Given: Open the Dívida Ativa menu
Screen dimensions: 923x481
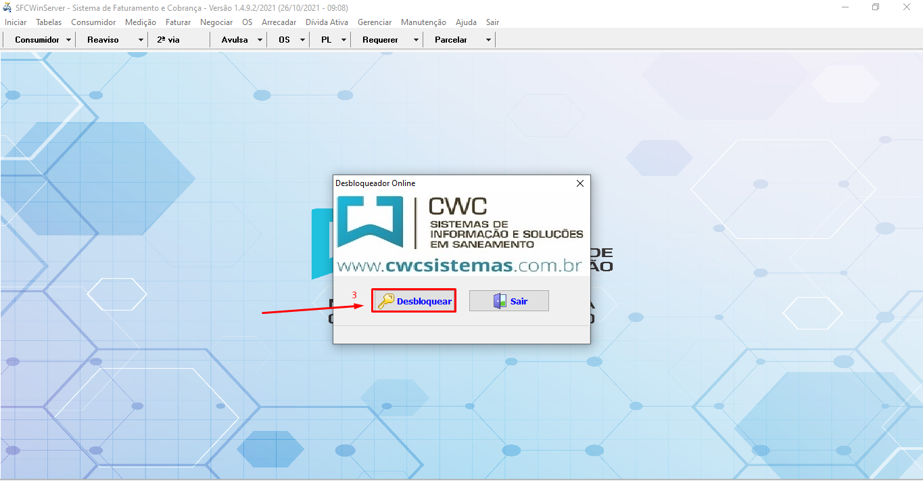Looking at the screenshot, I should (327, 22).
